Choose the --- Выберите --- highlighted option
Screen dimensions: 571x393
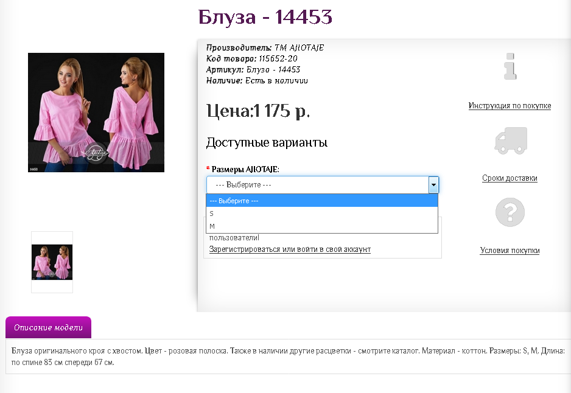point(322,201)
